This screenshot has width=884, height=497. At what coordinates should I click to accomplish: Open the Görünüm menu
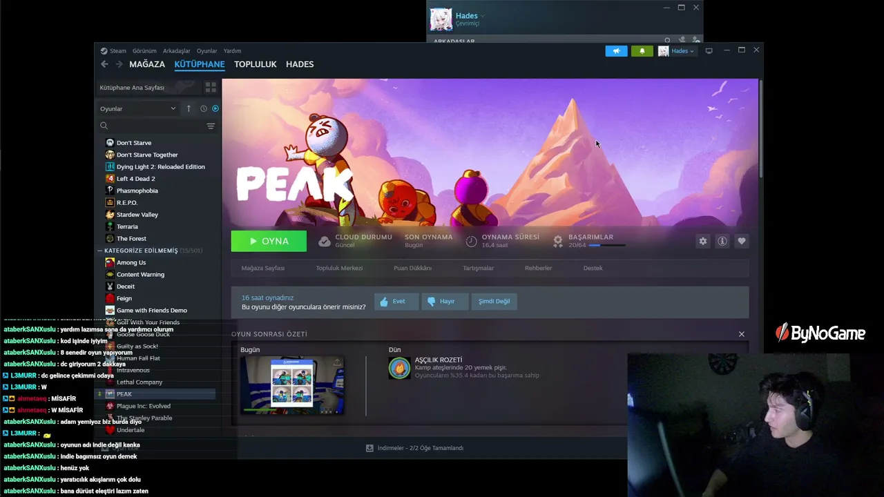(144, 51)
